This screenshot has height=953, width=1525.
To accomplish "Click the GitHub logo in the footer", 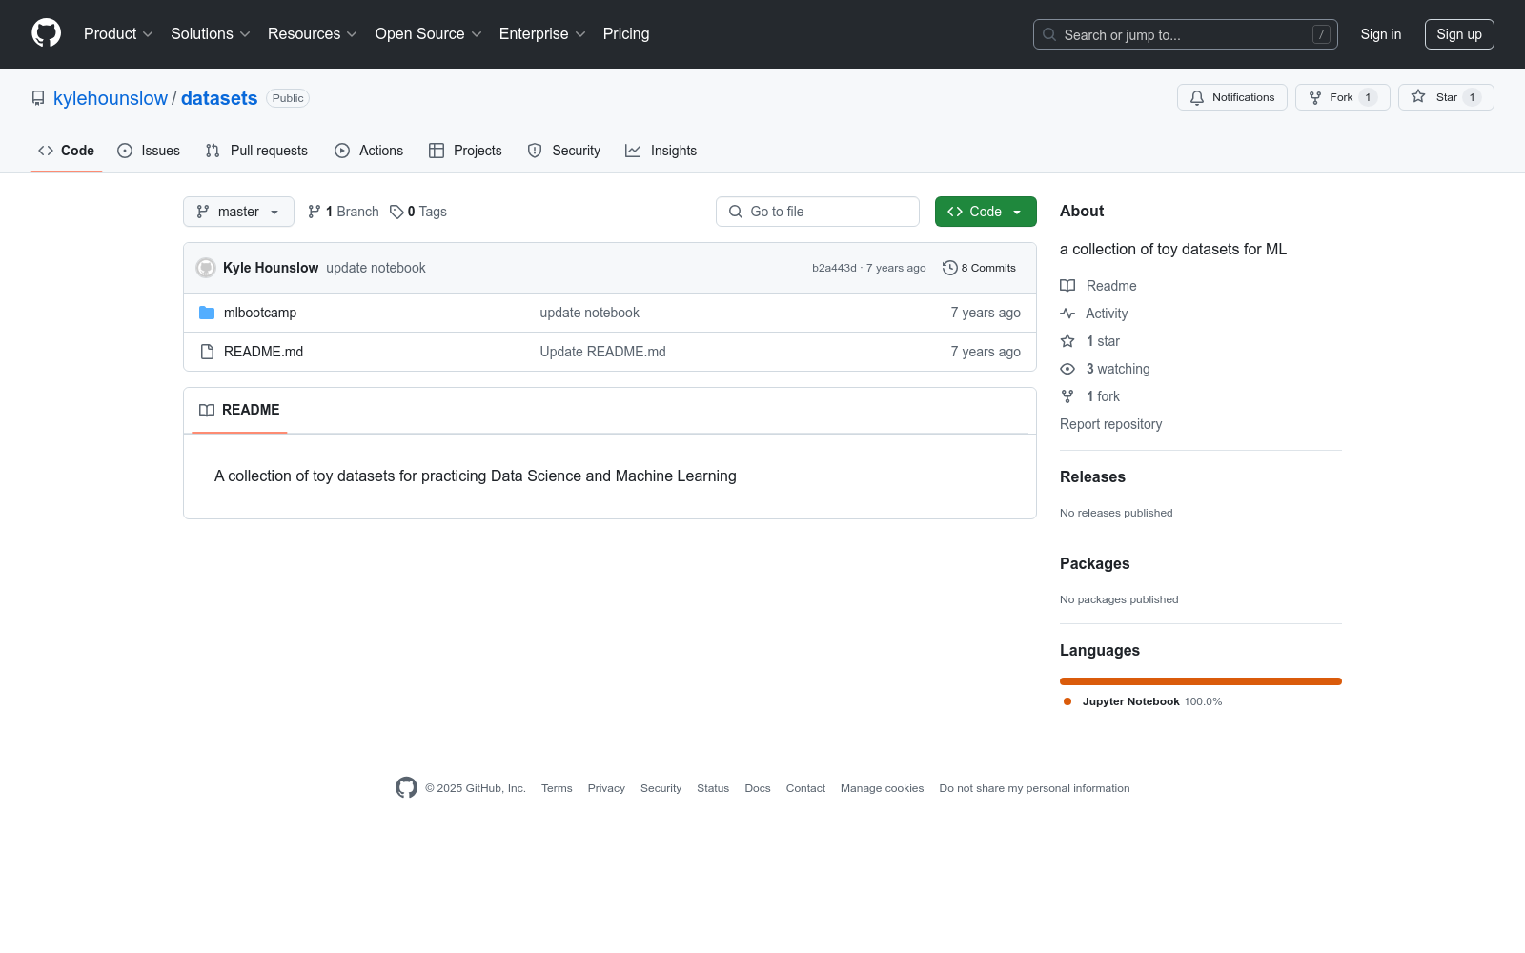I will [x=406, y=788].
